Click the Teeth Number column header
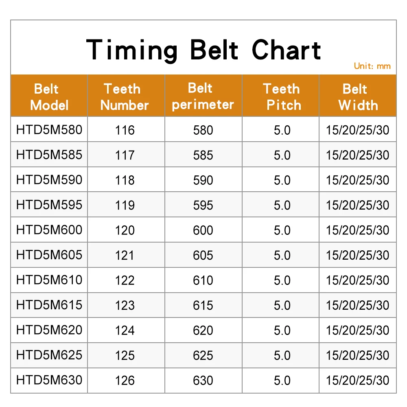The height and width of the screenshot is (407, 407). tap(125, 97)
